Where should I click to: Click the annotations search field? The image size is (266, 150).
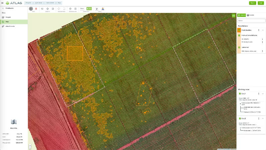point(251,21)
